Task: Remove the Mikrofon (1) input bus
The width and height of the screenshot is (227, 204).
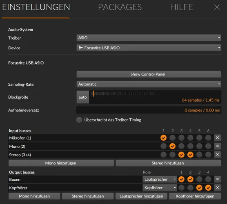Action: [218, 137]
